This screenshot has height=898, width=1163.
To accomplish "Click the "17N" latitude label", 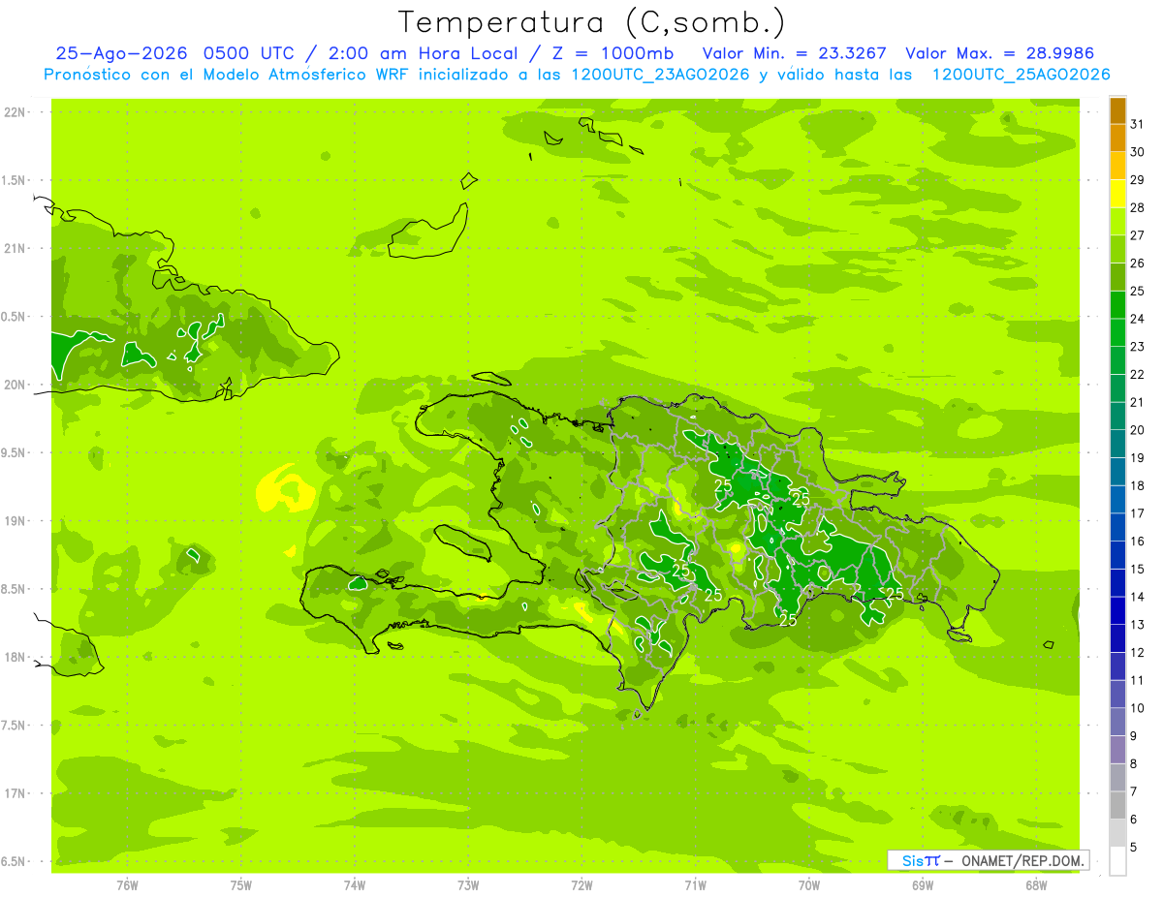I will (16, 793).
